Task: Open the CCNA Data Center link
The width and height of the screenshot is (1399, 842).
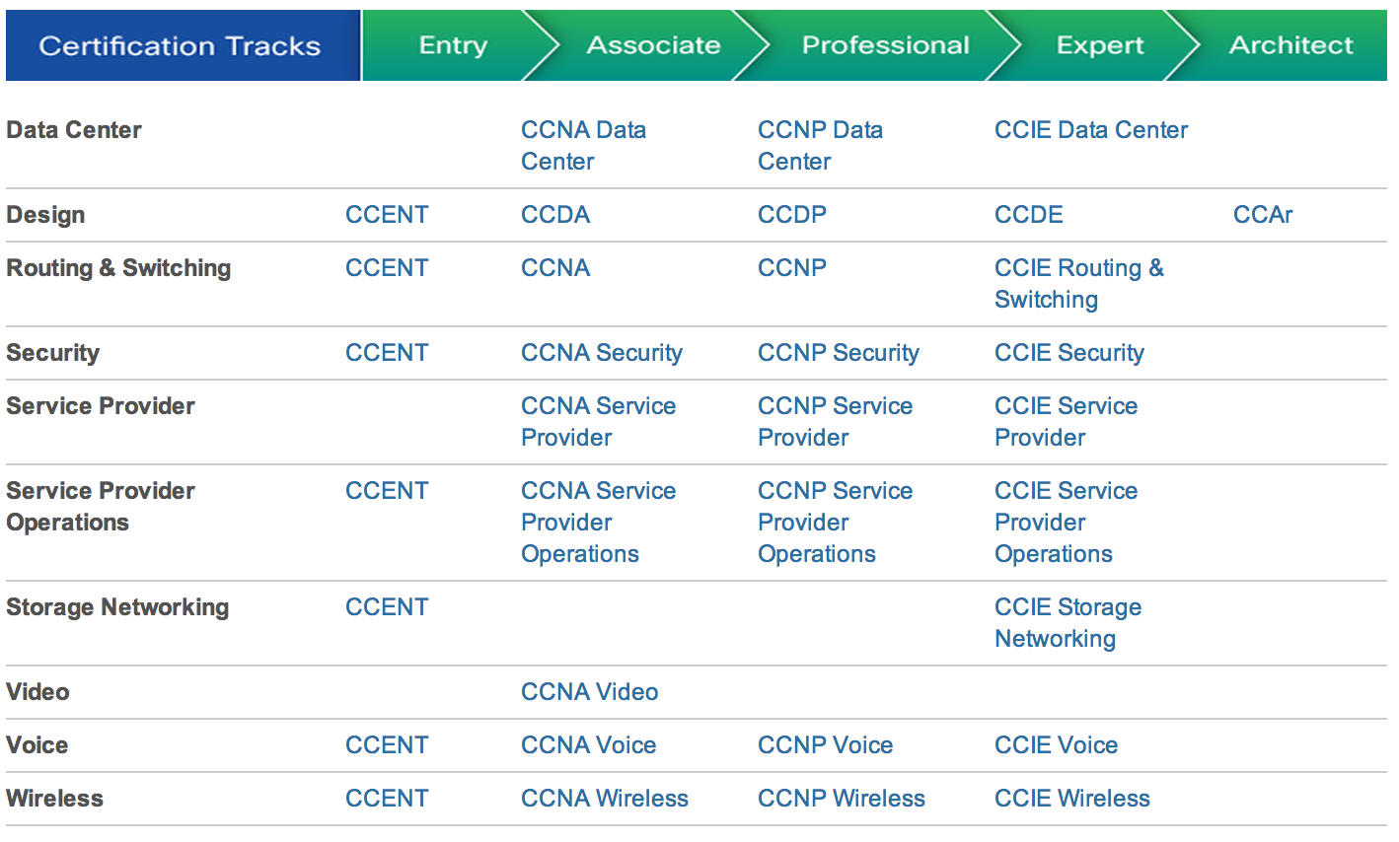Action: coord(582,145)
